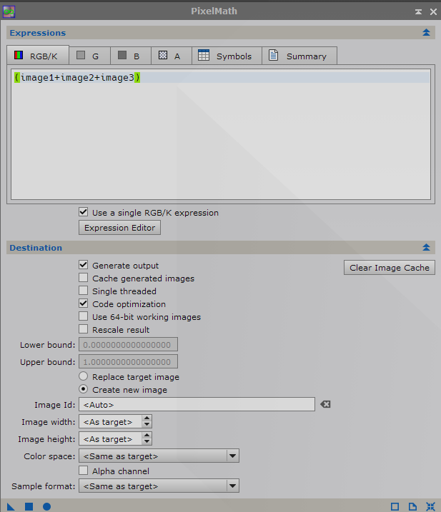The image size is (441, 512).
Task: Click the Apply square icon
Action: click(29, 506)
